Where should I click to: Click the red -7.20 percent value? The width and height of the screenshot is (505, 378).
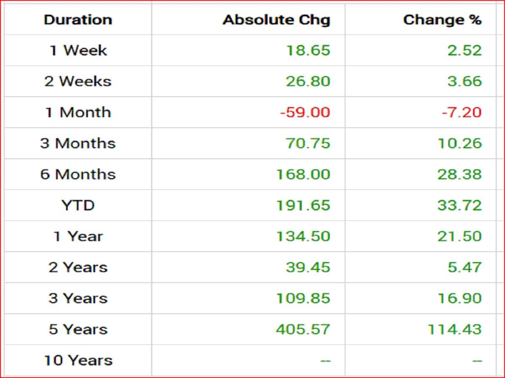461,113
